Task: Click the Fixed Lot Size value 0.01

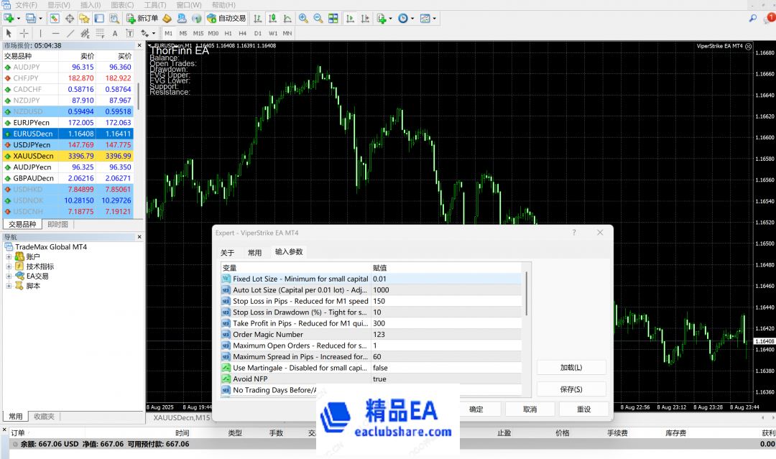Action: [x=447, y=279]
